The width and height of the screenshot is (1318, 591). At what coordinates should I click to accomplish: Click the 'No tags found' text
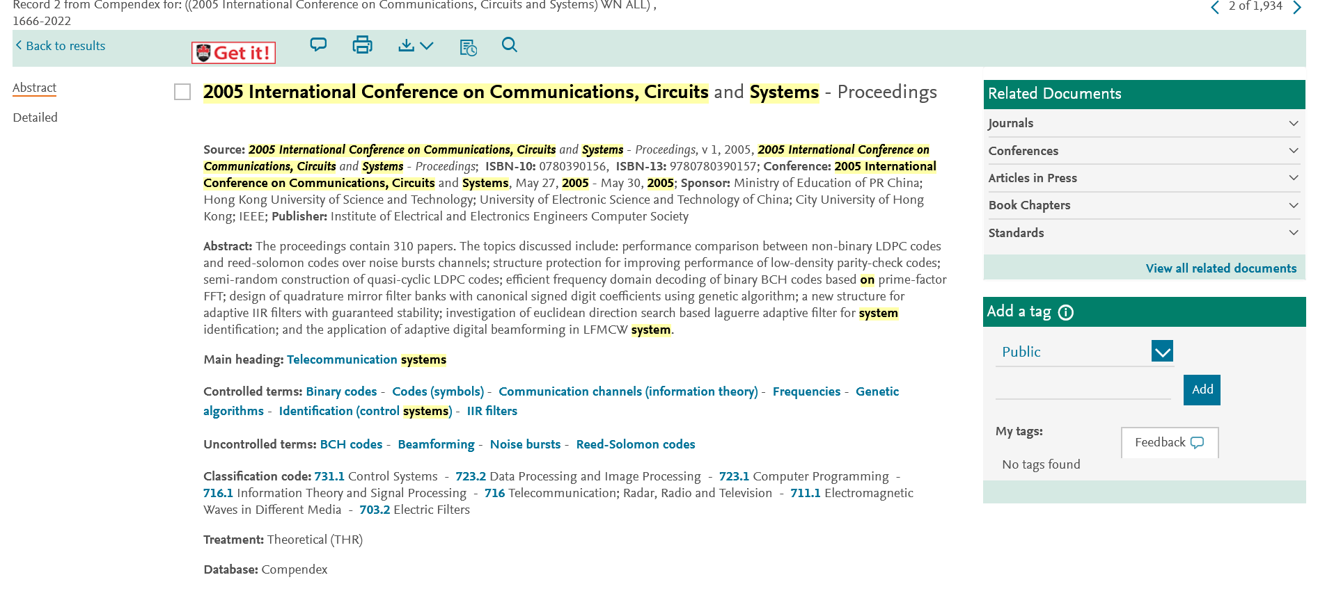click(x=1041, y=464)
